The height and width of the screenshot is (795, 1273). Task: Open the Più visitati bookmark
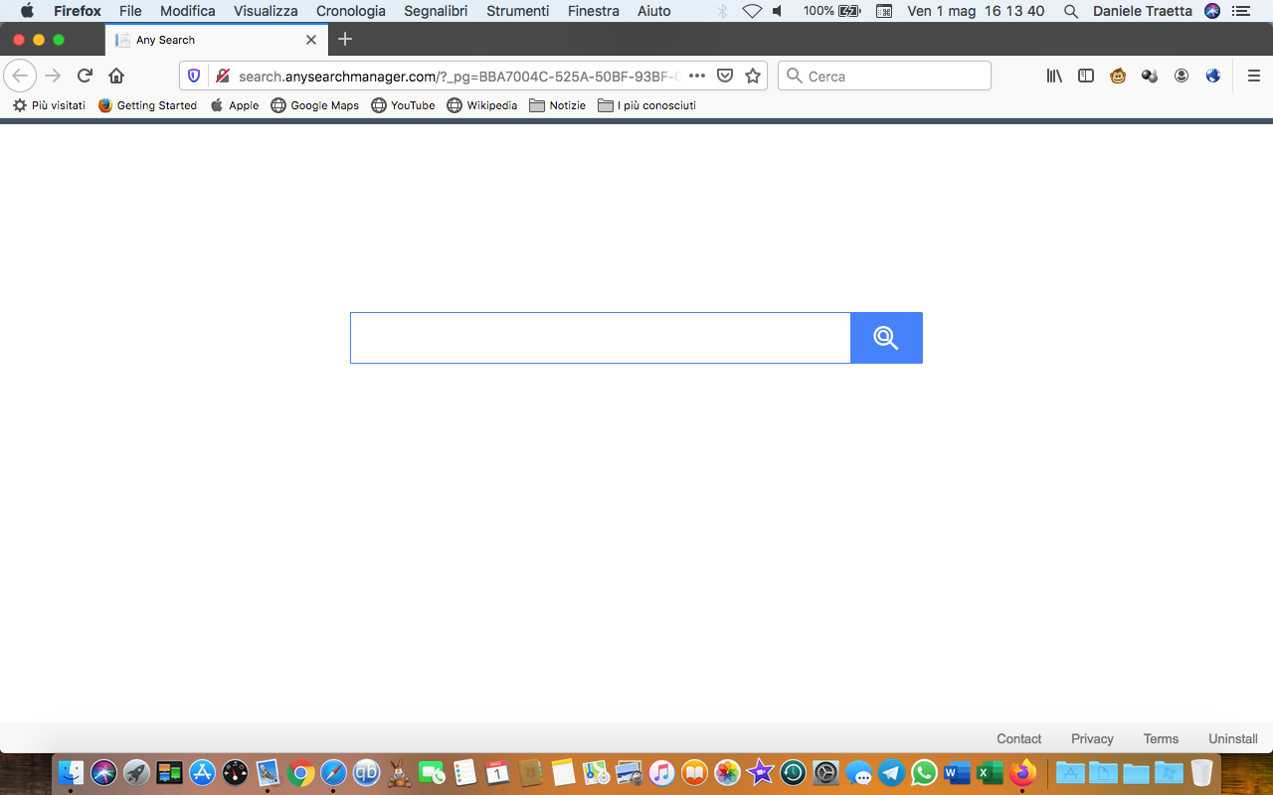(49, 105)
